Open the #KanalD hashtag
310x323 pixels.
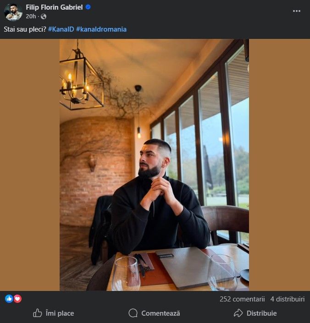[x=61, y=29]
